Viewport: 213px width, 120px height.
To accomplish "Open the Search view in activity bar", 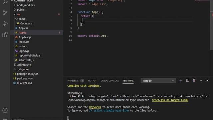I will point(5,2).
